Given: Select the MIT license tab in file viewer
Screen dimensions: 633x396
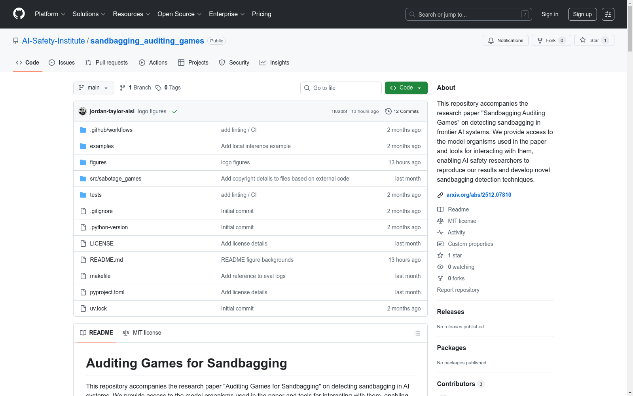Looking at the screenshot, I should (x=142, y=333).
